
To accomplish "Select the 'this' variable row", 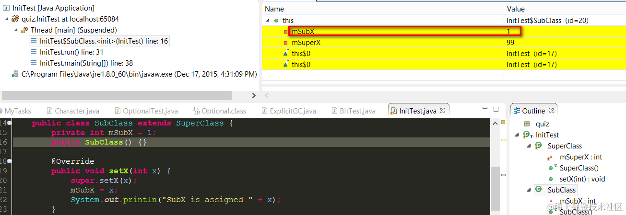I will (444, 20).
